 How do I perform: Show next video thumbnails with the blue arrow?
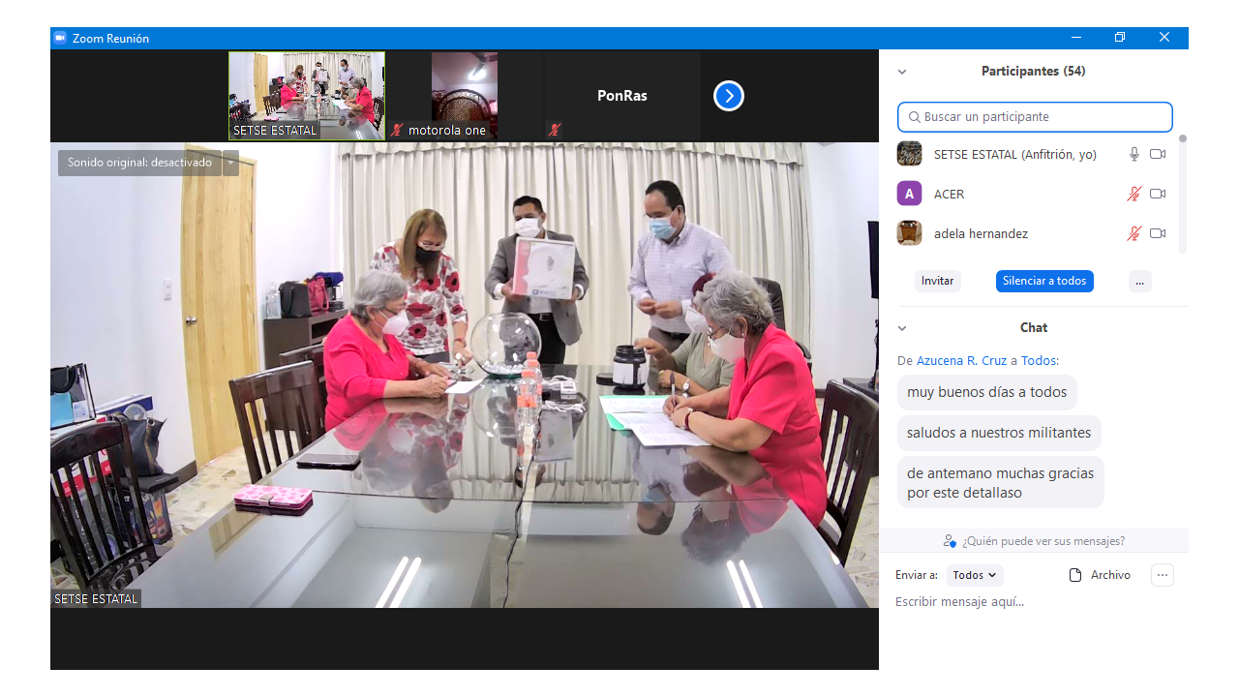[729, 96]
